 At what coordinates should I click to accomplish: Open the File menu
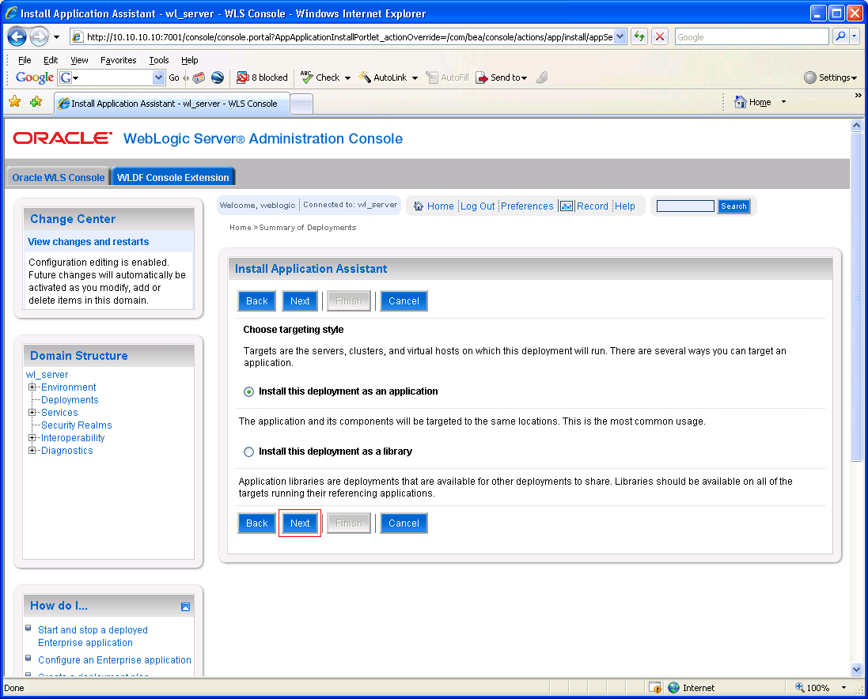coord(25,60)
